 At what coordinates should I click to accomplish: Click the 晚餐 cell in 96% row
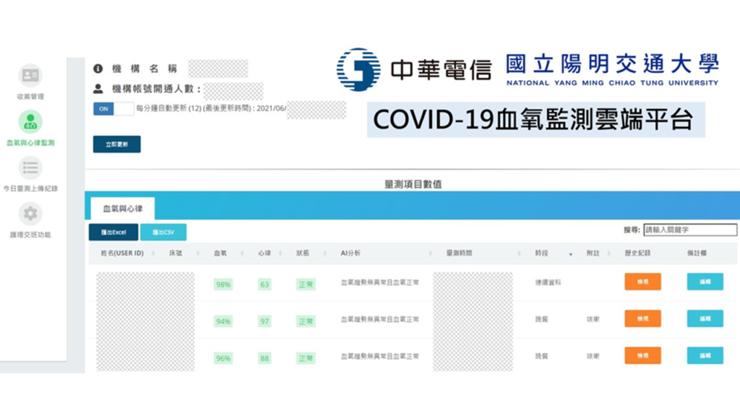[x=541, y=356]
